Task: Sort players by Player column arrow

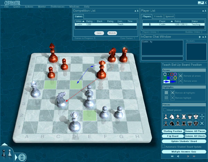Action: [x=172, y=21]
